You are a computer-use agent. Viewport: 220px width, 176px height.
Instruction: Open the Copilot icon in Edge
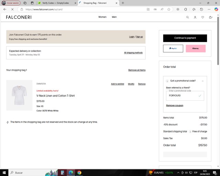coord(216,9)
